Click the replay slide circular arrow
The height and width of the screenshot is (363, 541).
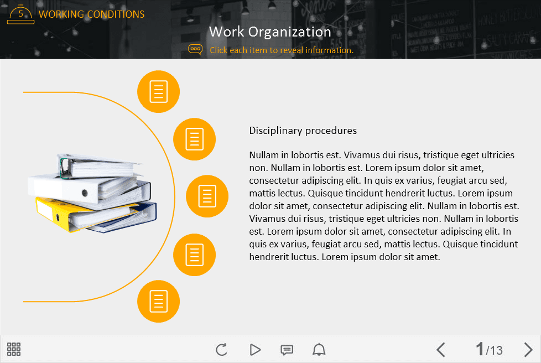tap(221, 350)
